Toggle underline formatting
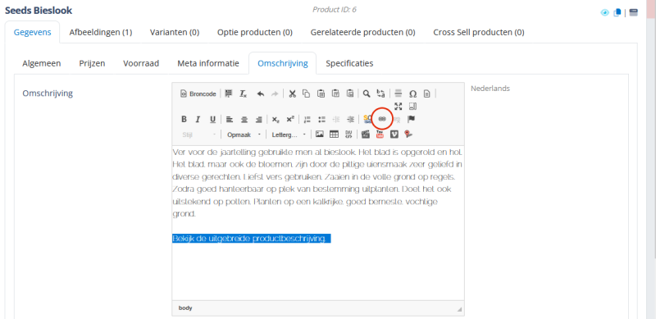 (212, 119)
